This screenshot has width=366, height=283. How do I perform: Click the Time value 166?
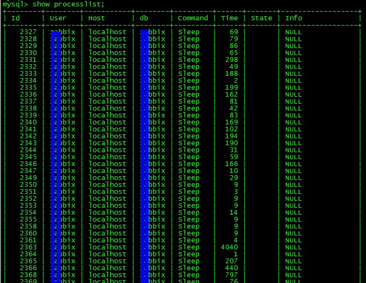point(232,164)
